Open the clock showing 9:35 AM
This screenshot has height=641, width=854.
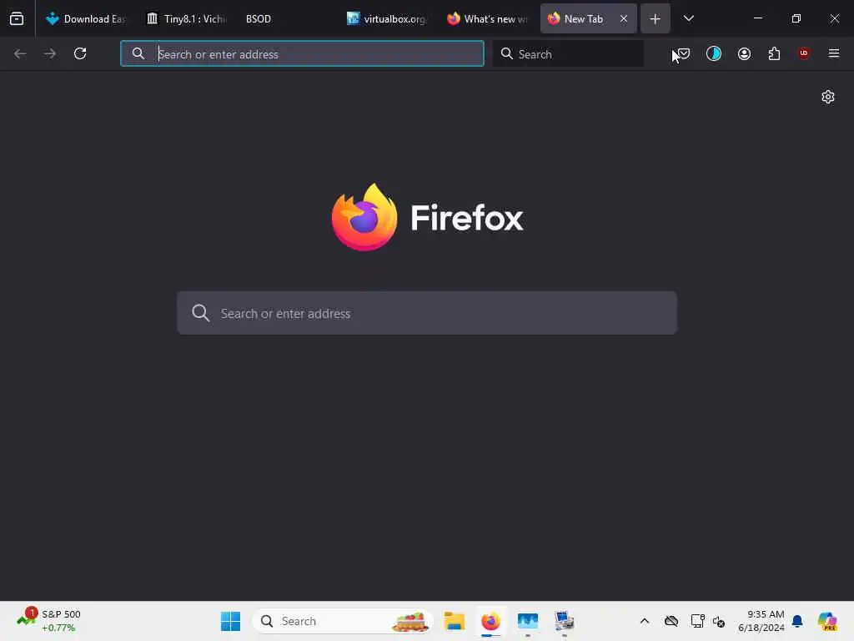(x=761, y=621)
